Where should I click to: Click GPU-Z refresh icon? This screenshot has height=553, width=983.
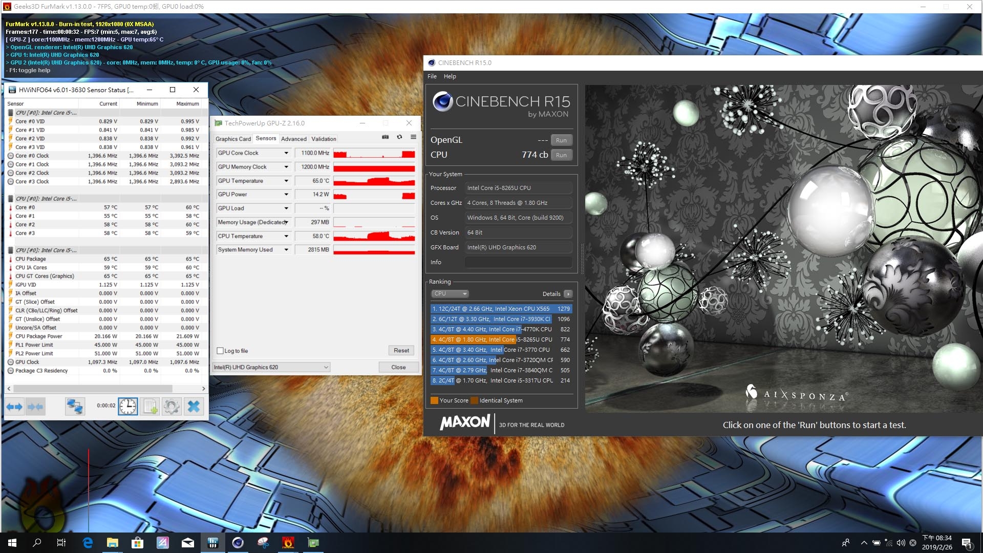point(399,137)
